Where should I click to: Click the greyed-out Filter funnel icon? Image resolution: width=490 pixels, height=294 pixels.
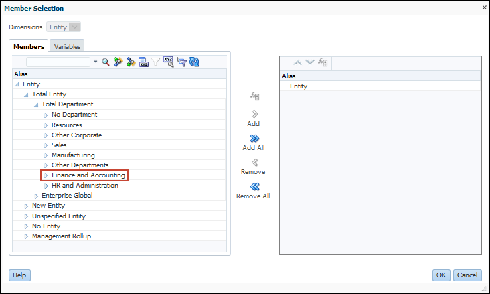pyautogui.click(x=155, y=62)
